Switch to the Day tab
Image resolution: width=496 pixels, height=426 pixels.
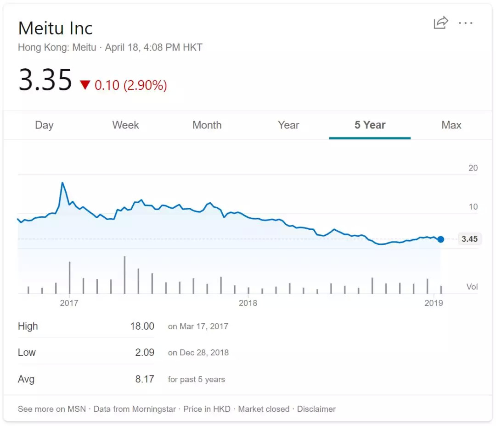(44, 125)
